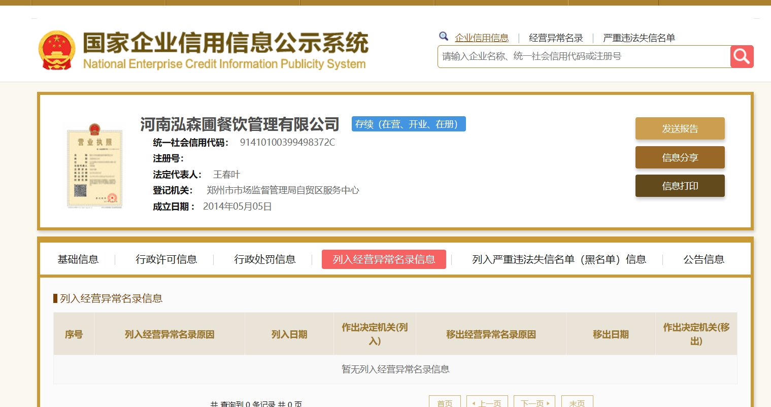This screenshot has width=771, height=407.
Task: Click the 移出日期 column header
Action: [x=611, y=334]
